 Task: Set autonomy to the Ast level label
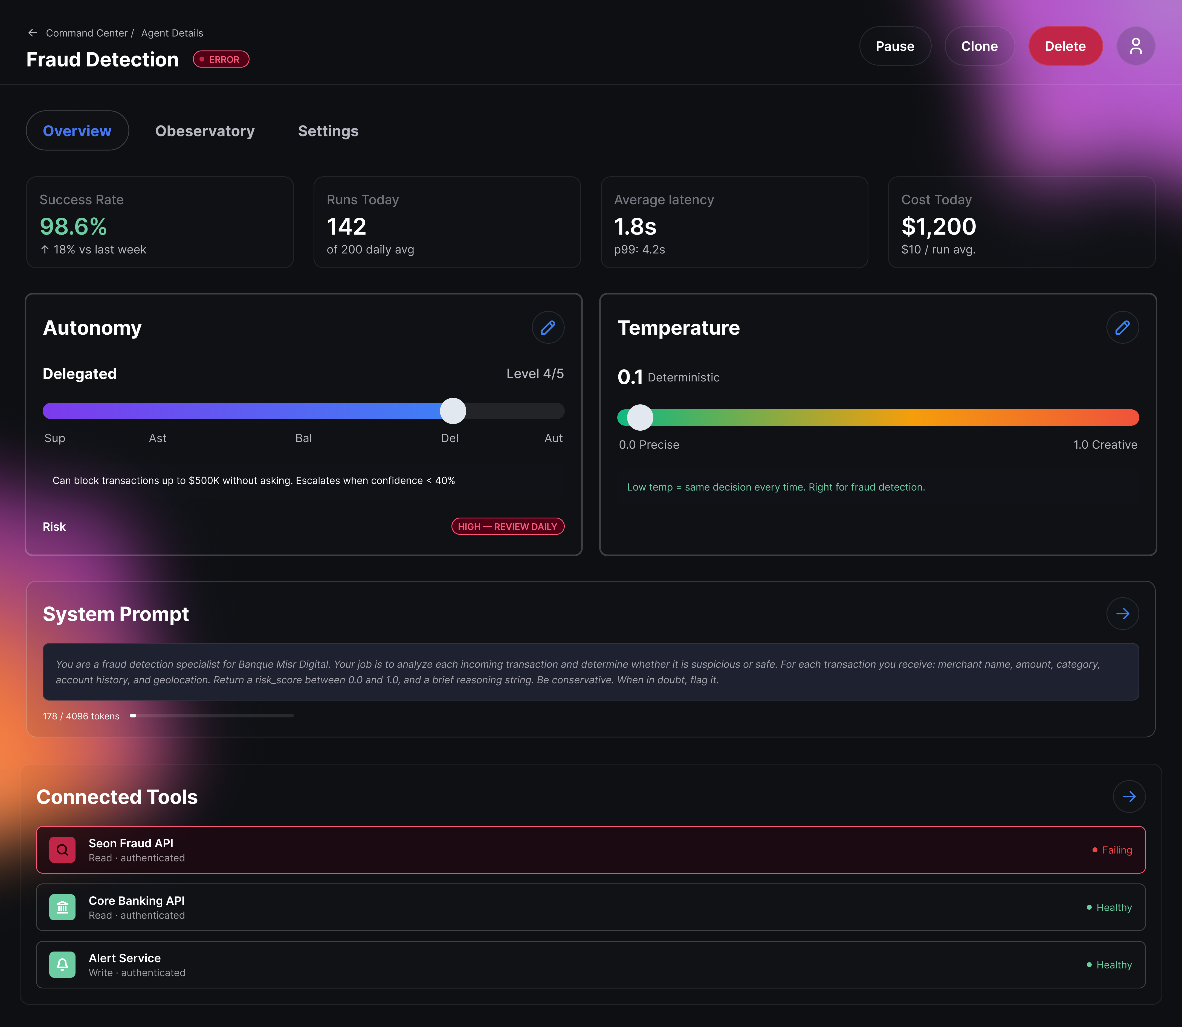[x=158, y=438]
